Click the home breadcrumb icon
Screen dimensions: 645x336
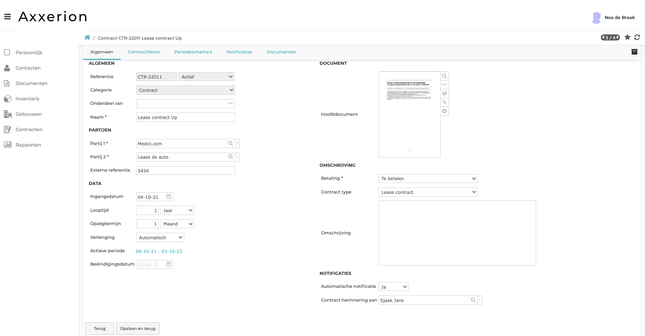pos(87,38)
